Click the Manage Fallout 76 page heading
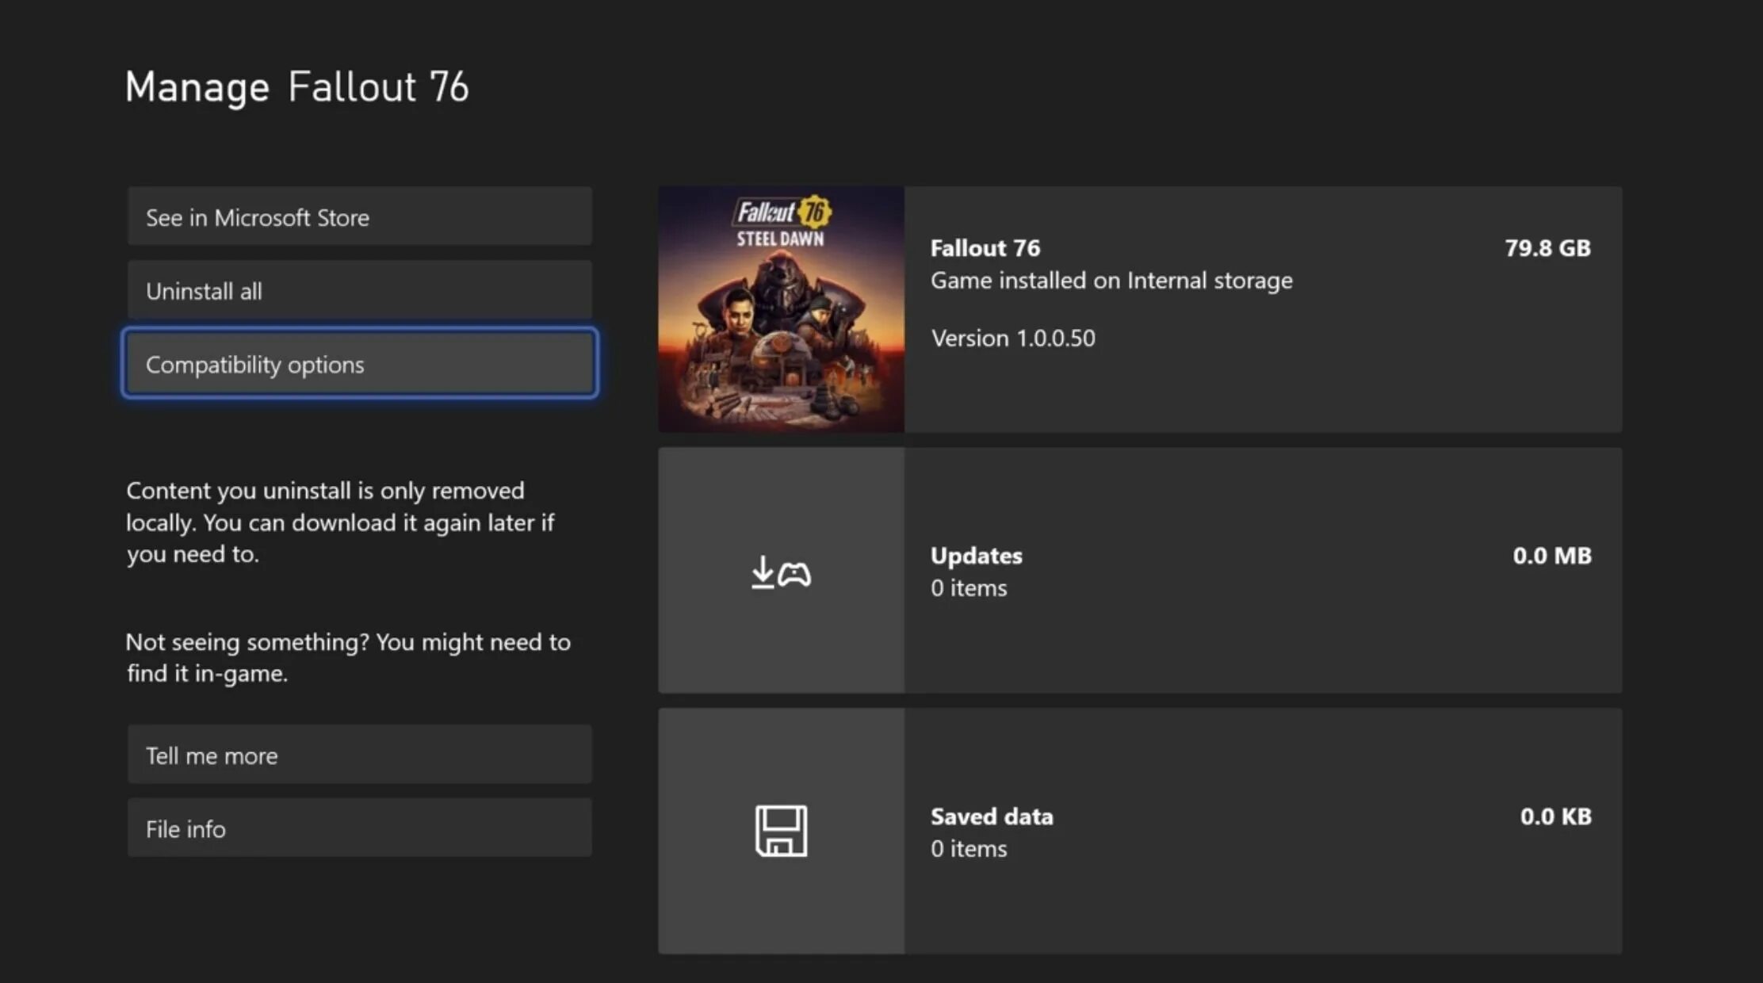 point(296,86)
